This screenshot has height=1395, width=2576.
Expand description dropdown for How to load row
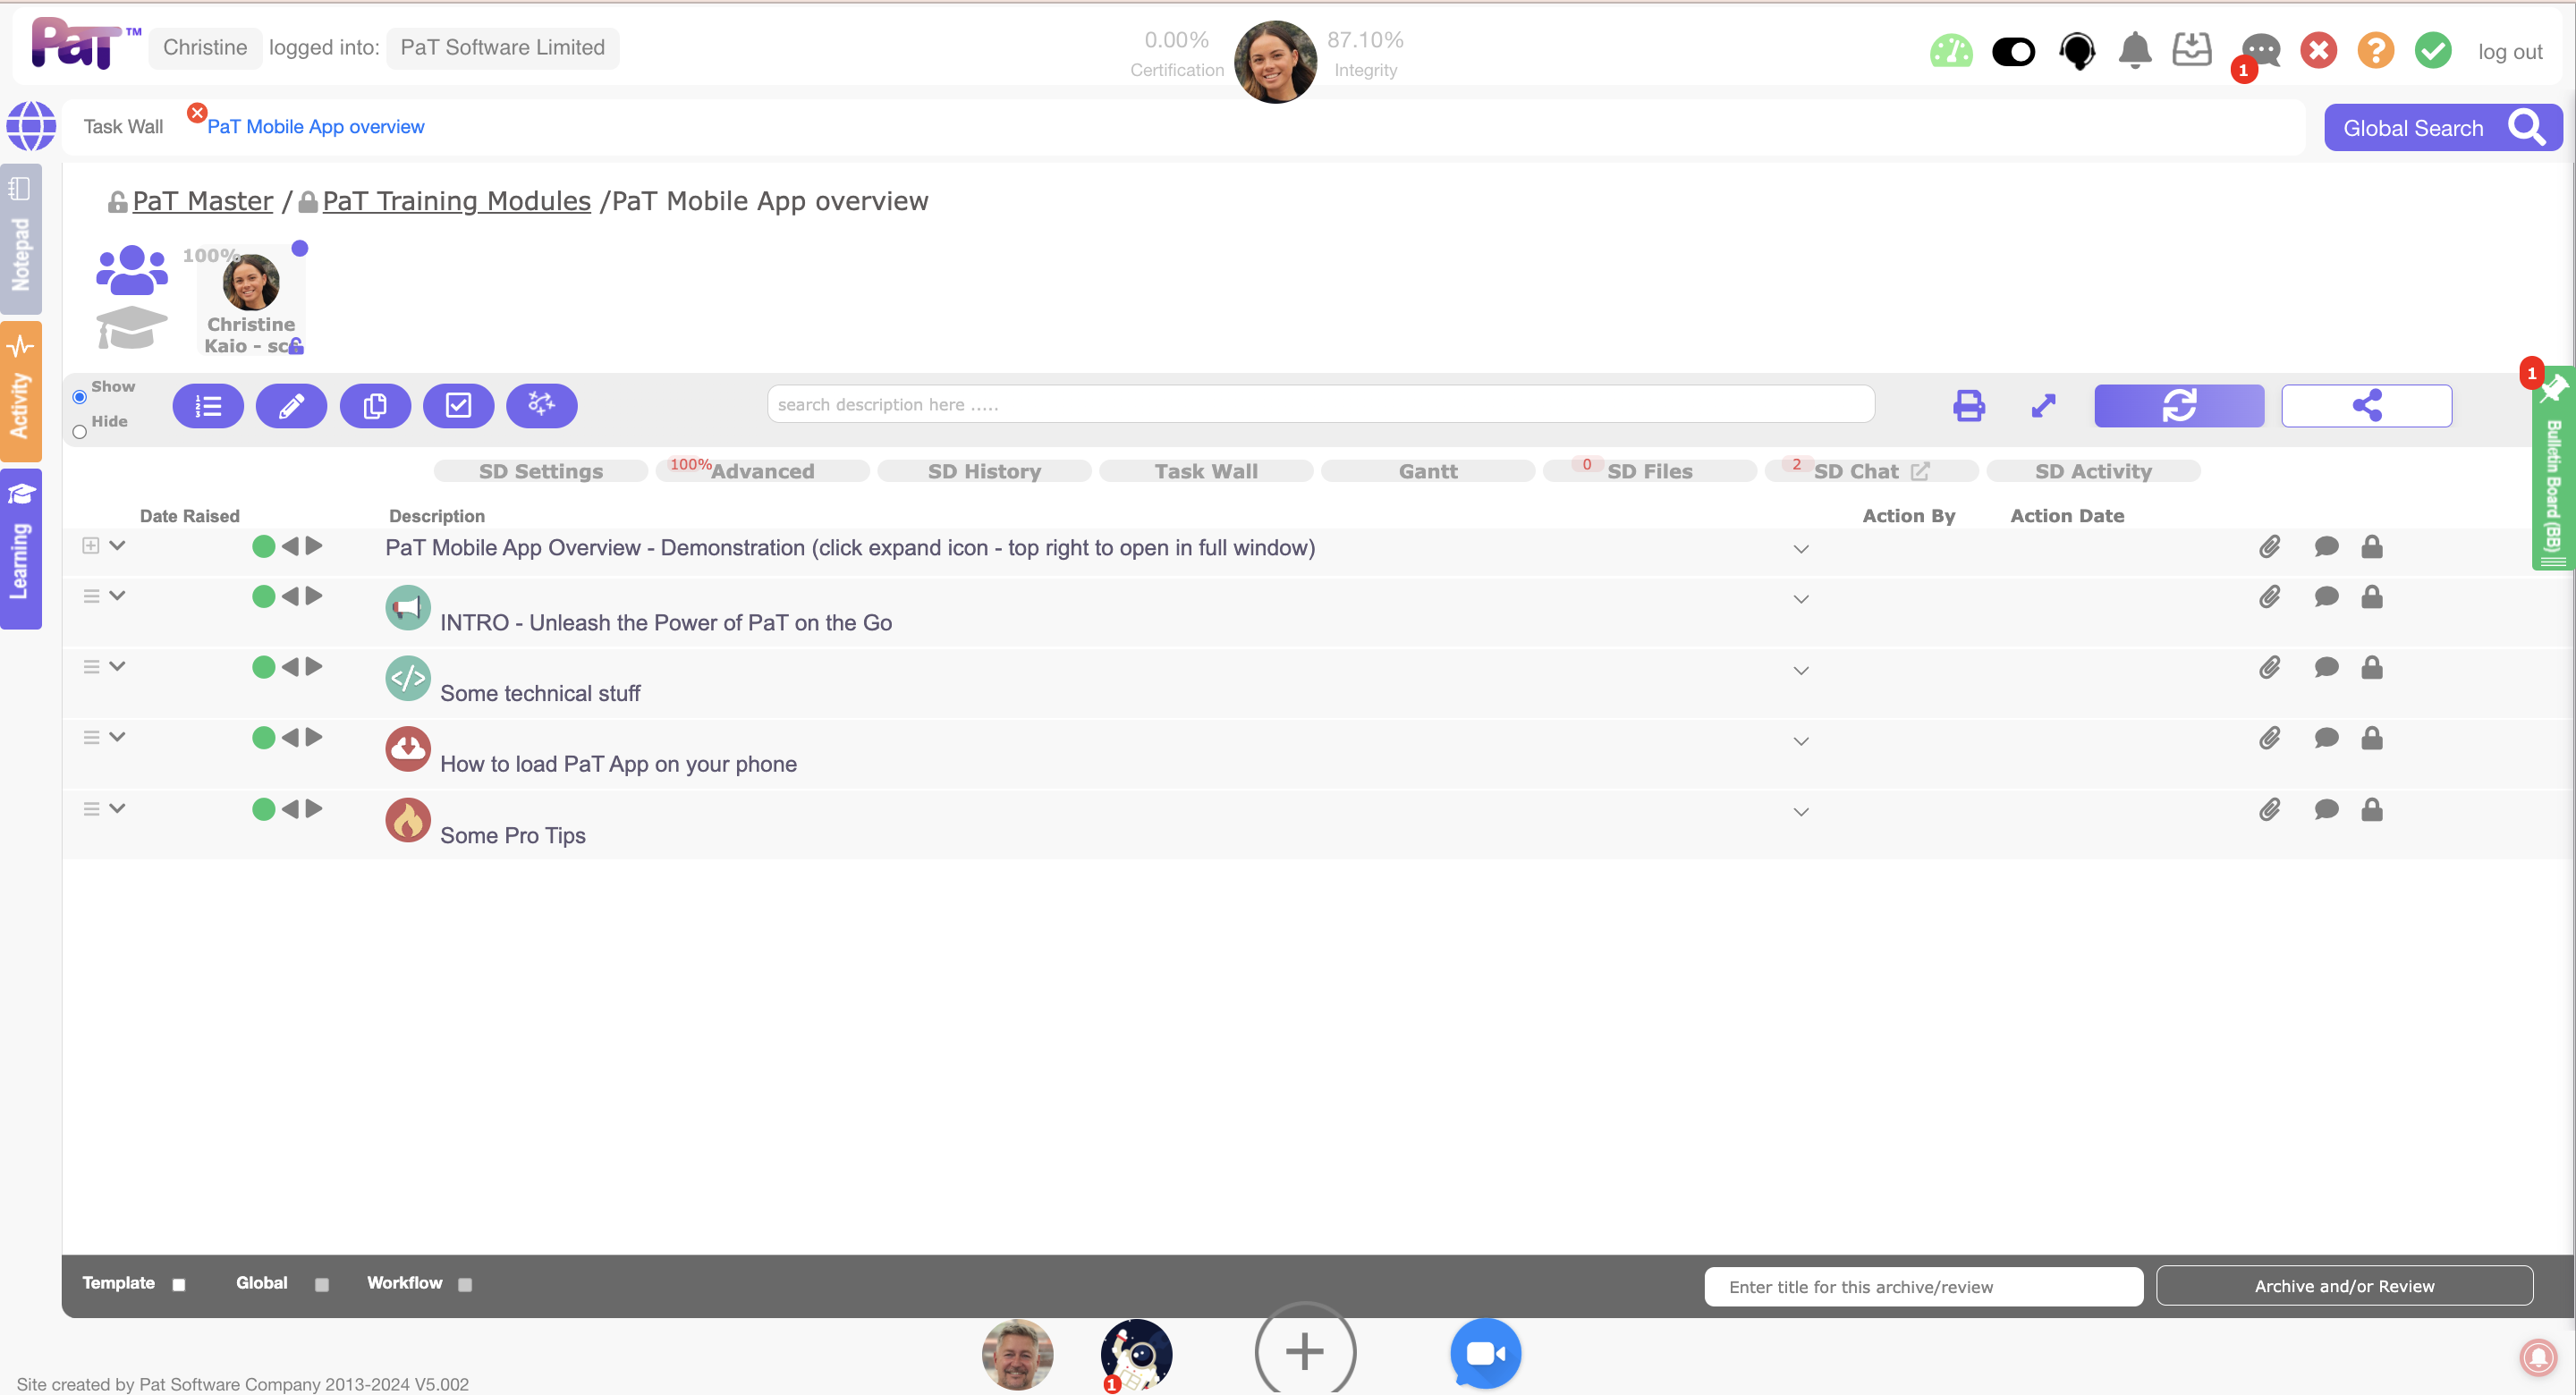point(1800,741)
